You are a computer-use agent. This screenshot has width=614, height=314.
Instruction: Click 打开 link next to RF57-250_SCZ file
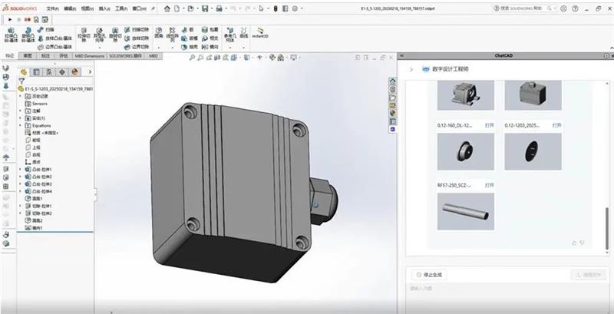coord(490,185)
